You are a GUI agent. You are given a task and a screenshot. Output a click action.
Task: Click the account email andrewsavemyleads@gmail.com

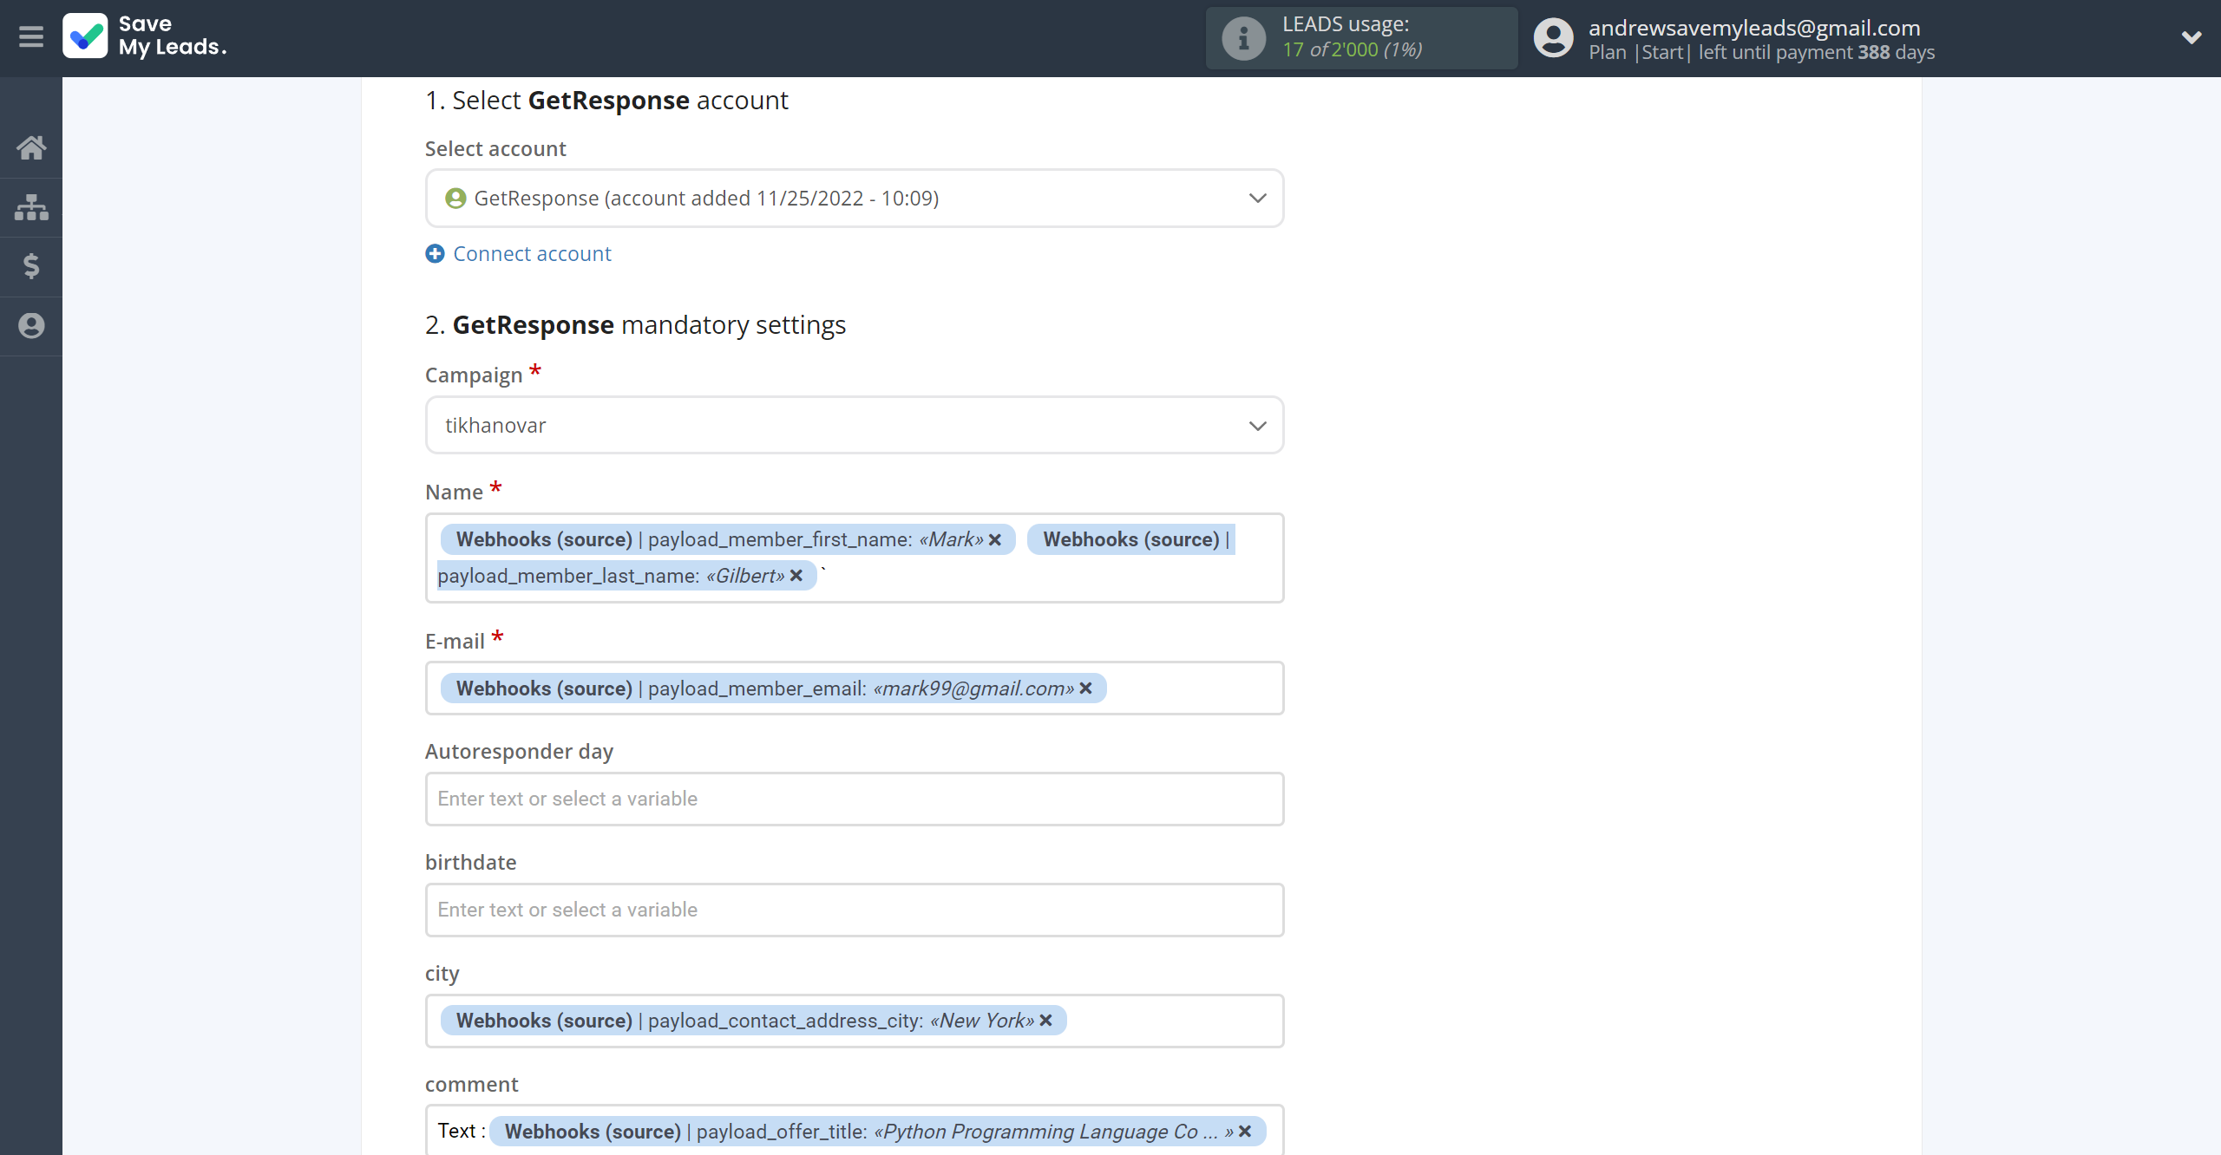(1754, 28)
